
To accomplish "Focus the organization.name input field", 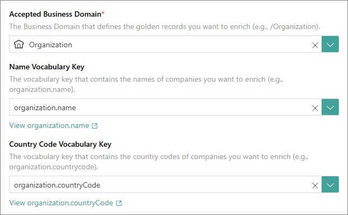I will 165,107.
